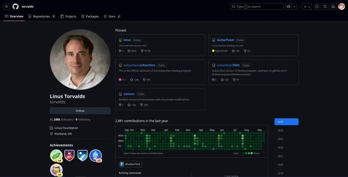Click the uemacs 268 forks count
The width and height of the screenshot is (348, 177).
(x=144, y=105)
